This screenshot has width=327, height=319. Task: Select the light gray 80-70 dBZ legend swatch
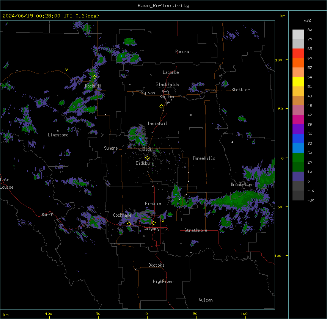point(298,34)
